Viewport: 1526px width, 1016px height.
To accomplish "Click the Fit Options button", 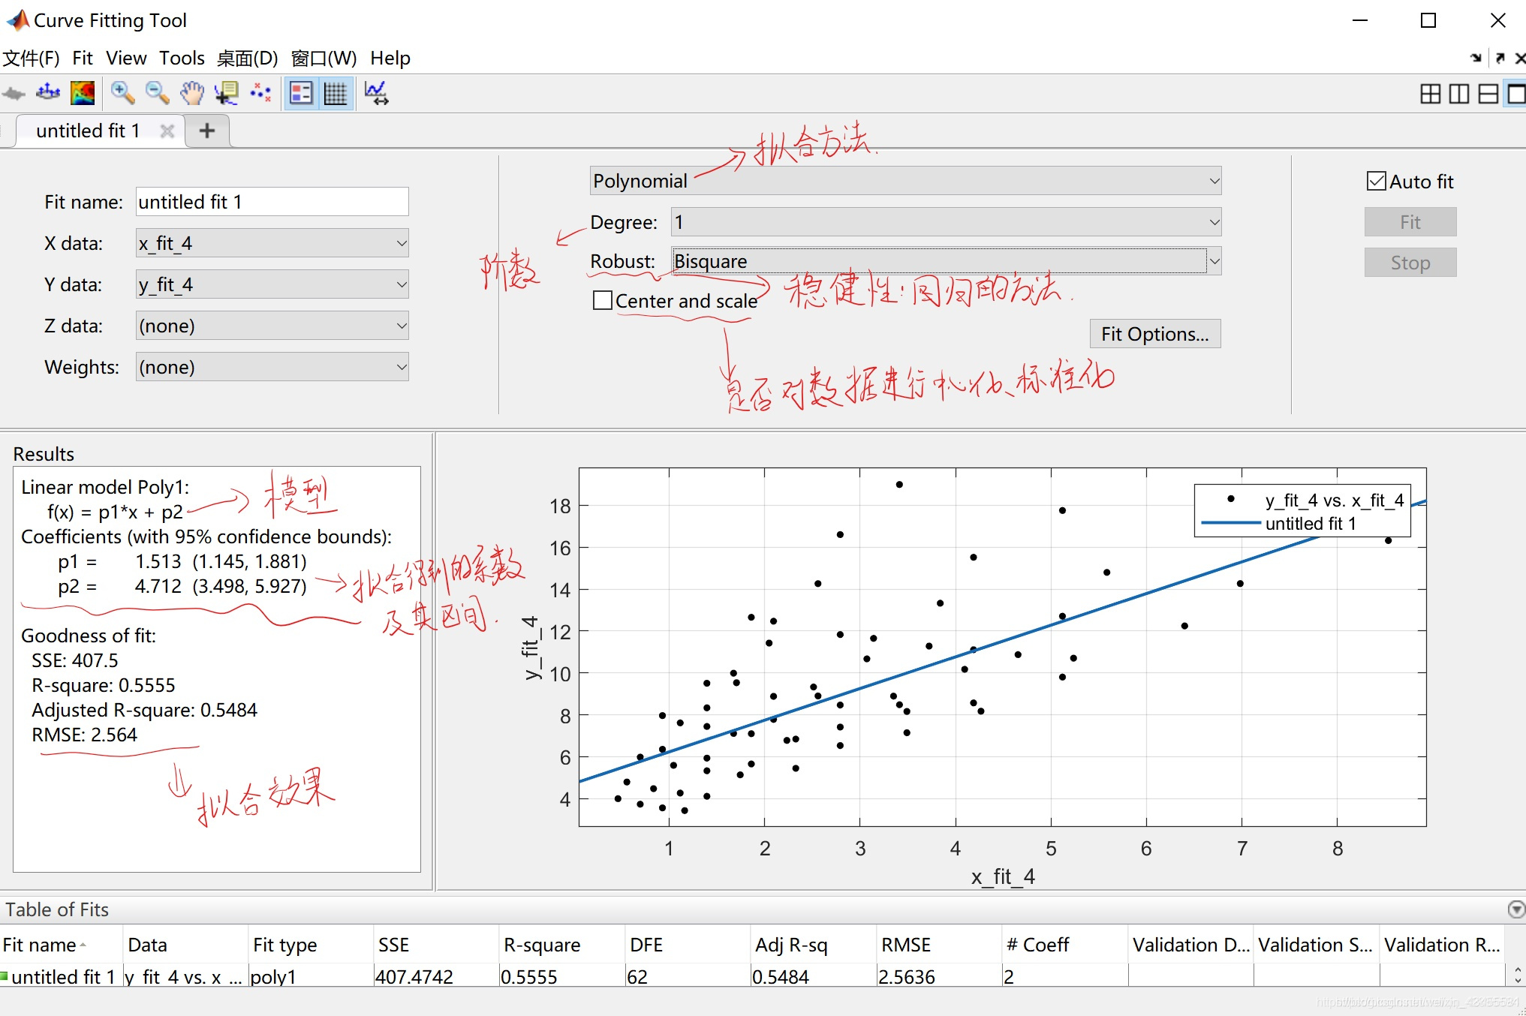I will click(x=1154, y=334).
